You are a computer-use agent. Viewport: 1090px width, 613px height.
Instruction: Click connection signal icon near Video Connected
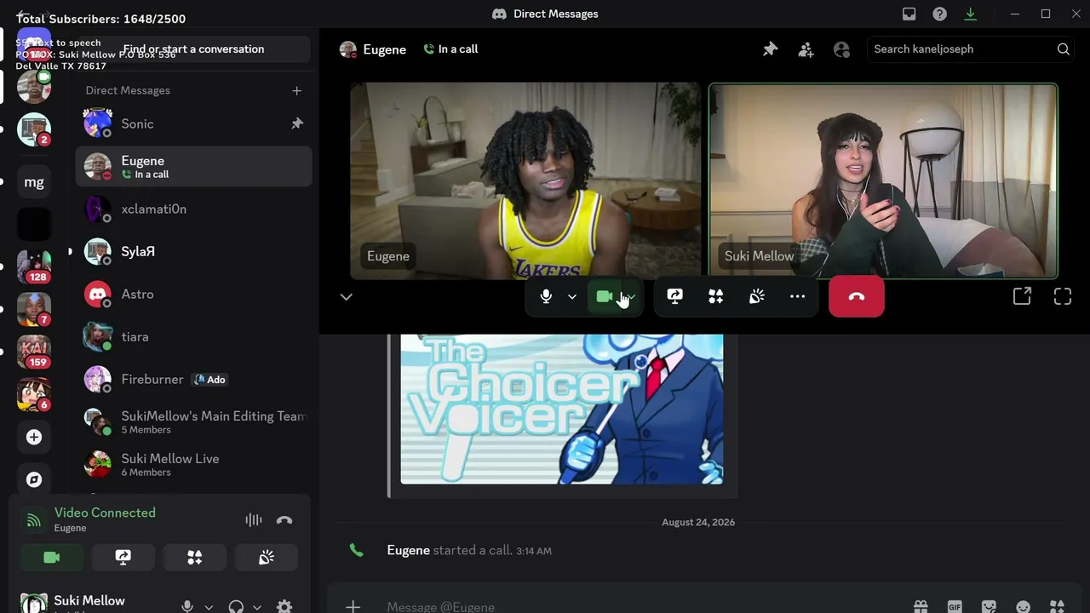click(x=33, y=520)
